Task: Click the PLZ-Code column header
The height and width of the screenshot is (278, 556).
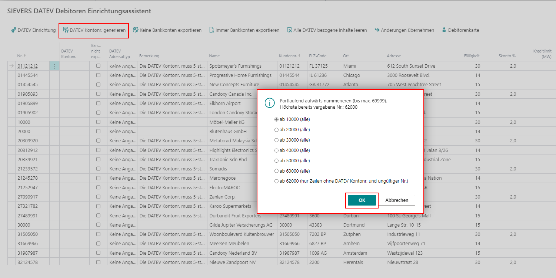Action: click(x=317, y=56)
